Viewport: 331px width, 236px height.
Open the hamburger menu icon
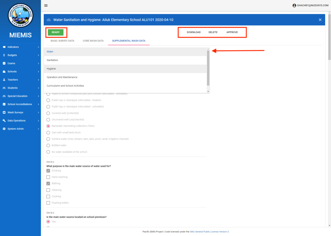point(46,6)
